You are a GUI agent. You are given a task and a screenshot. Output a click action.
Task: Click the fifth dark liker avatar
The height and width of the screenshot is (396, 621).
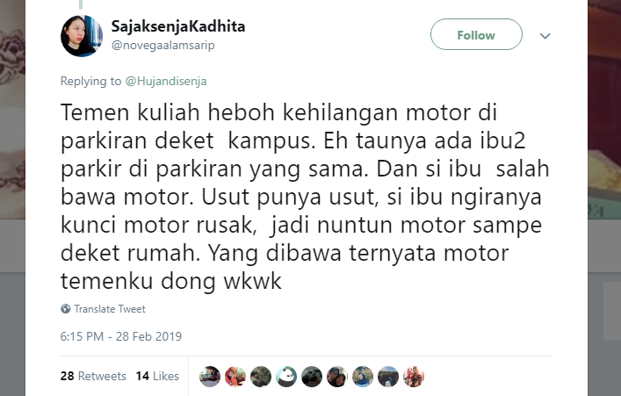click(312, 376)
